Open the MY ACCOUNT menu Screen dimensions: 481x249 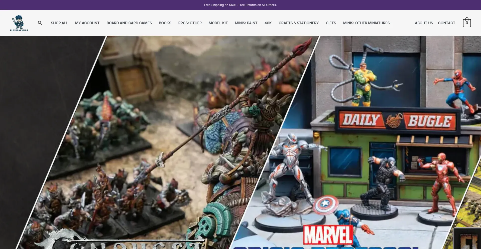[87, 23]
